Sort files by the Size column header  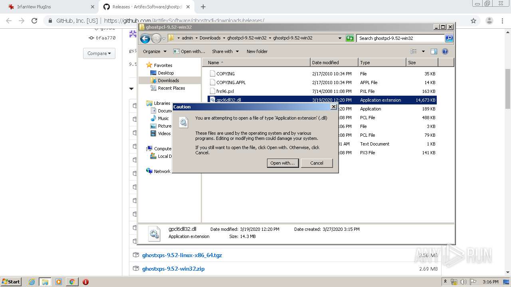(422, 63)
